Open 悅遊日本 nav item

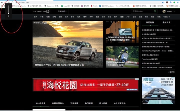(x=167, y=17)
